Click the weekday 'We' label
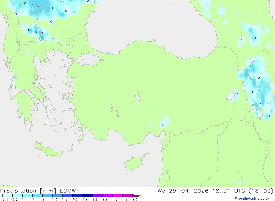This screenshot has width=275, height=201. click(x=161, y=191)
